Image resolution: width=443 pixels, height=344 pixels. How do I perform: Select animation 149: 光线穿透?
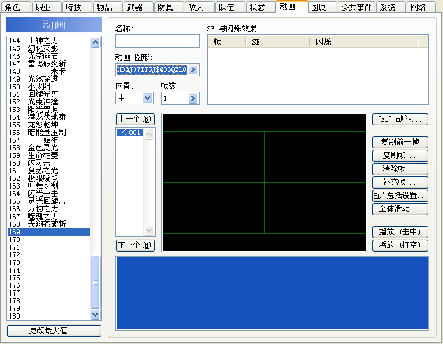coord(48,79)
